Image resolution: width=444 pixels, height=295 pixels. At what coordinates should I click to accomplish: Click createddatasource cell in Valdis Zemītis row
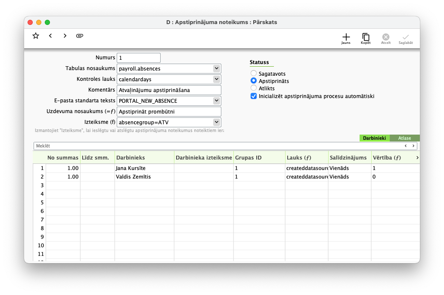click(x=307, y=177)
